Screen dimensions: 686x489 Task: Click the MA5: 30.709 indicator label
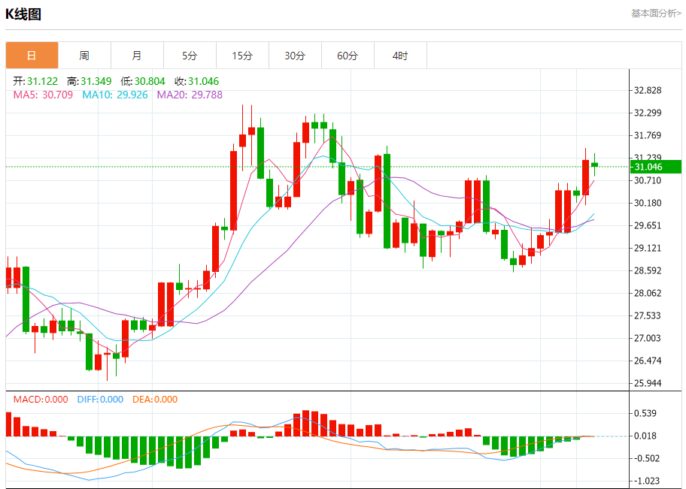coord(43,95)
